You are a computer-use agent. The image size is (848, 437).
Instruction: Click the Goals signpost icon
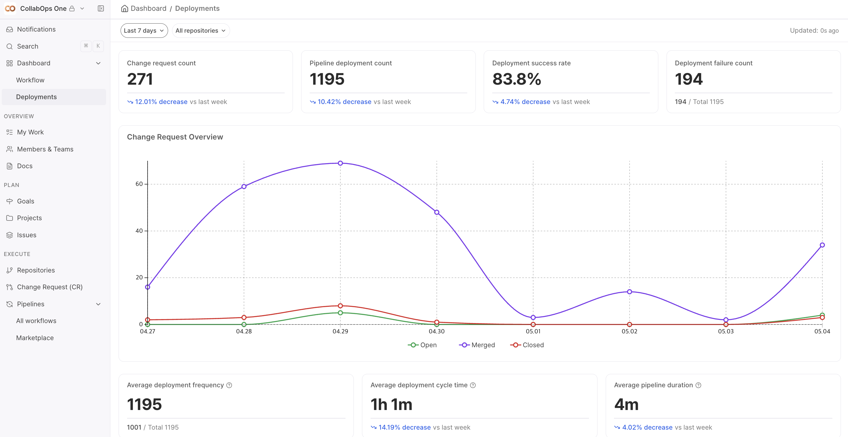(10, 201)
